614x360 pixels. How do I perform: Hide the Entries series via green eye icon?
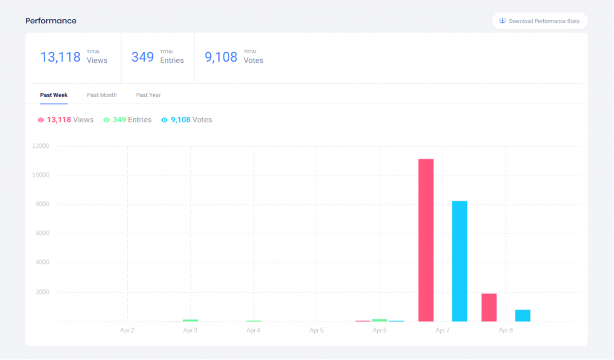106,120
